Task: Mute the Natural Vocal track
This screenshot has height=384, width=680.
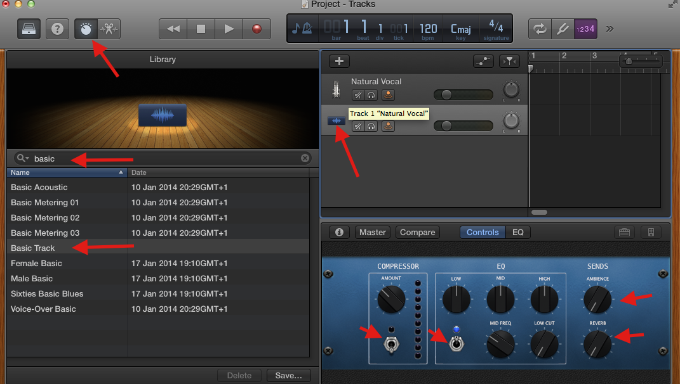Action: point(358,95)
